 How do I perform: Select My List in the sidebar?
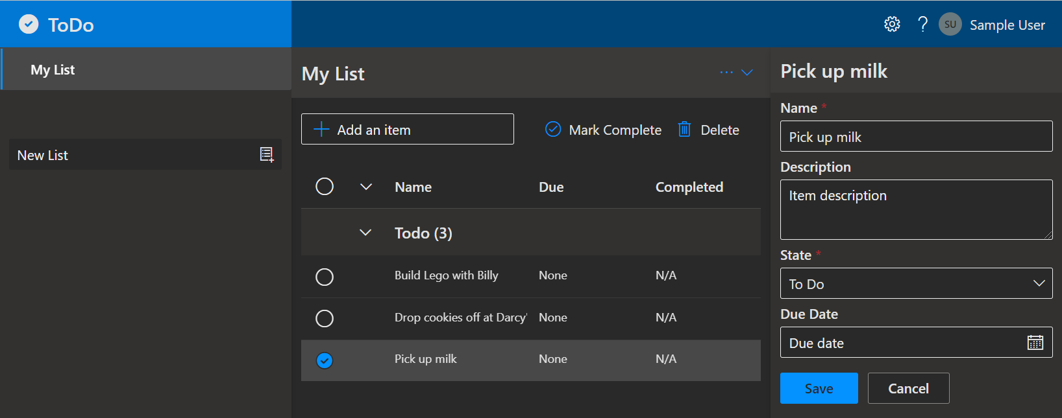[x=53, y=70]
